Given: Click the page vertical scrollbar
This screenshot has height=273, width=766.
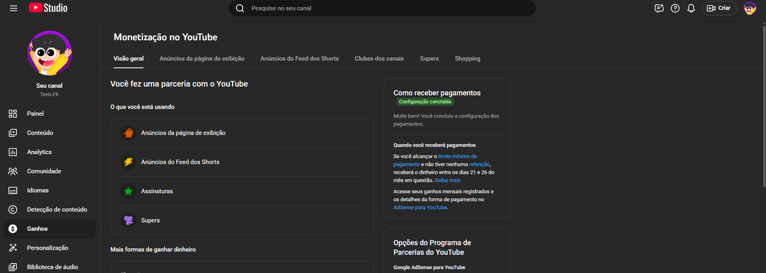Looking at the screenshot, I should point(764,105).
